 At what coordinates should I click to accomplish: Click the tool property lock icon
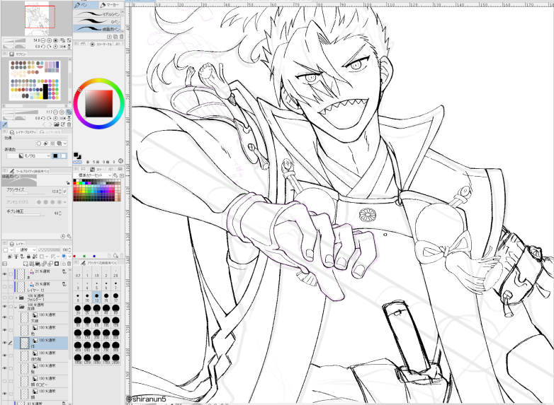point(67,182)
